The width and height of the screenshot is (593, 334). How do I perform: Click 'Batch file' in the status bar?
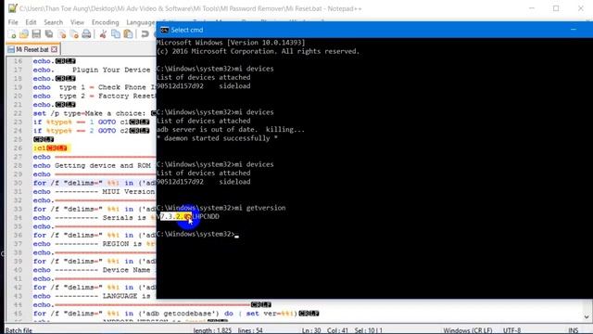[x=19, y=330]
